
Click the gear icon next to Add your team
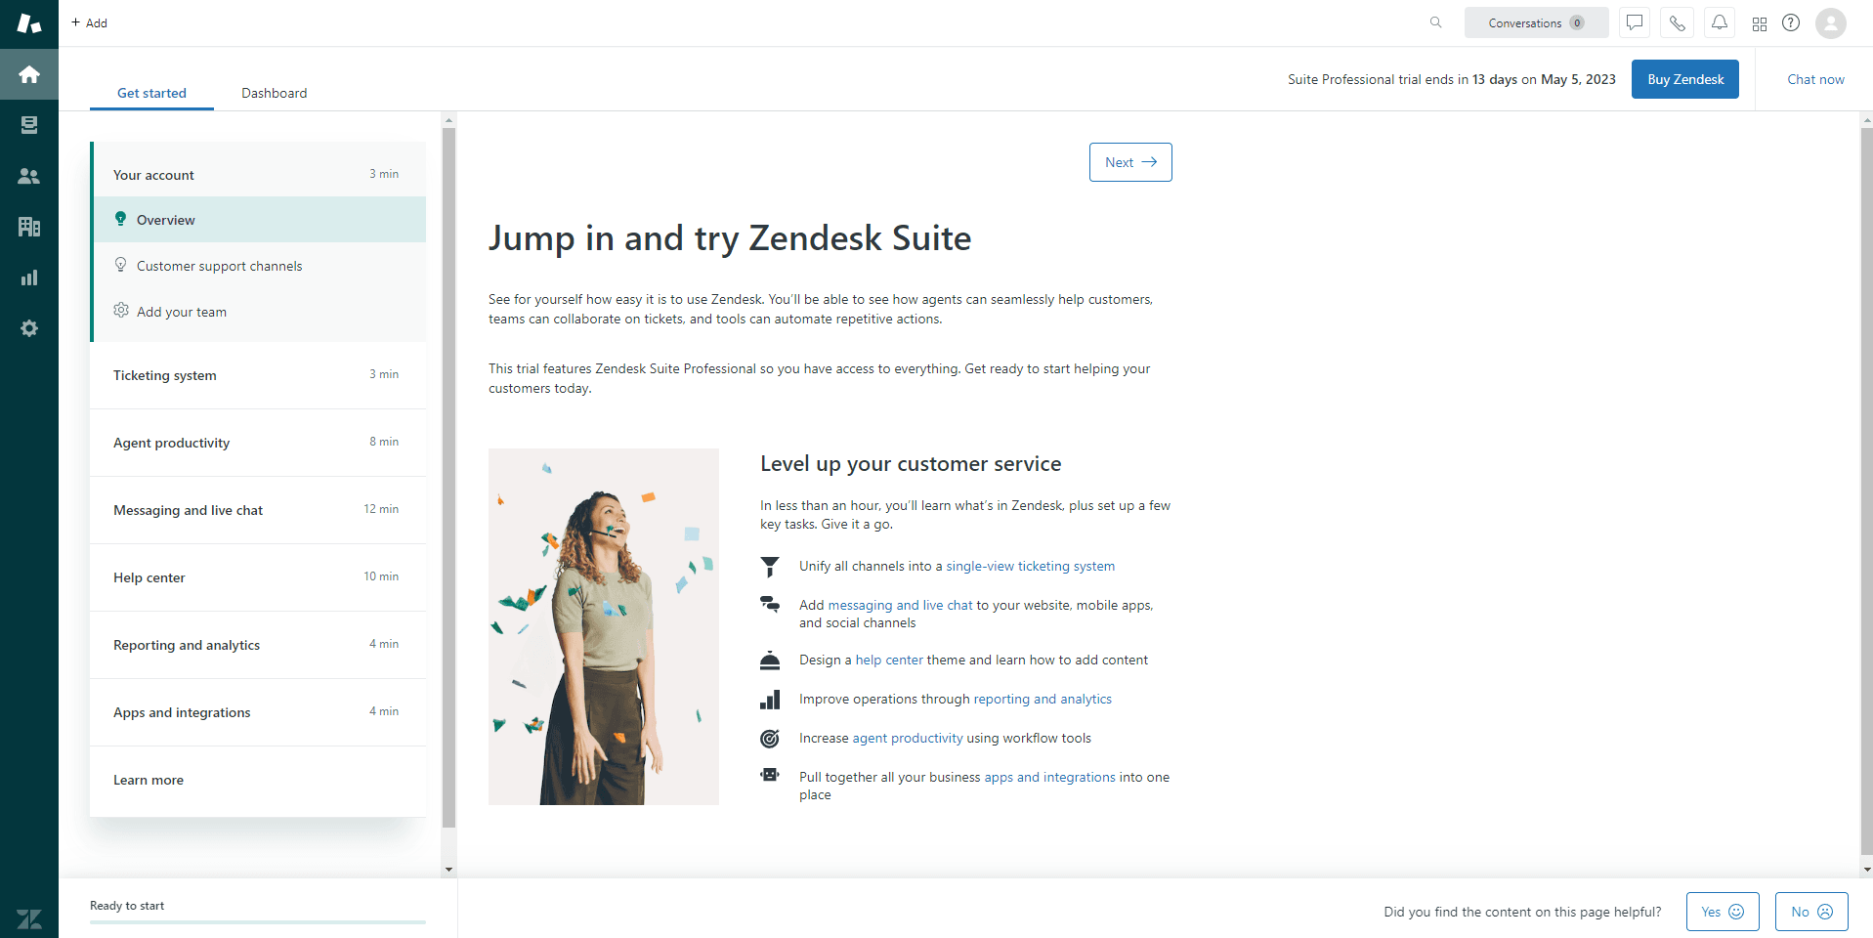point(121,310)
